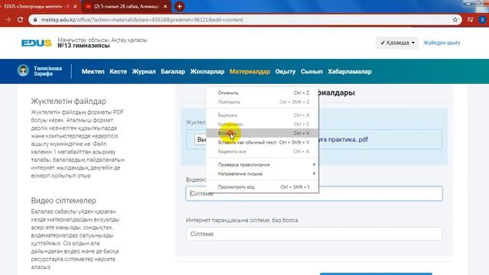Click the Жүйеден шығу logout link
This screenshot has height=275, width=489.
point(442,43)
